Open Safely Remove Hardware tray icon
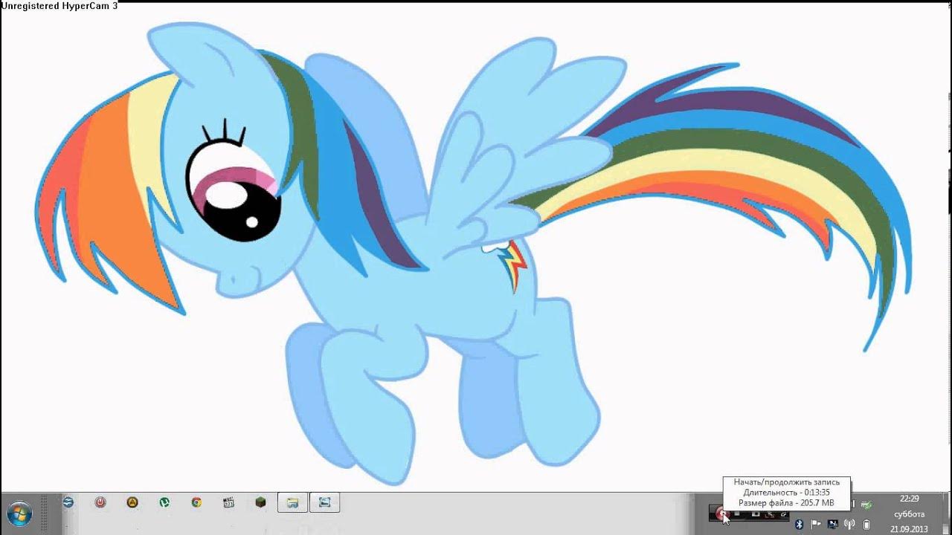This screenshot has width=952, height=535. pos(867,505)
